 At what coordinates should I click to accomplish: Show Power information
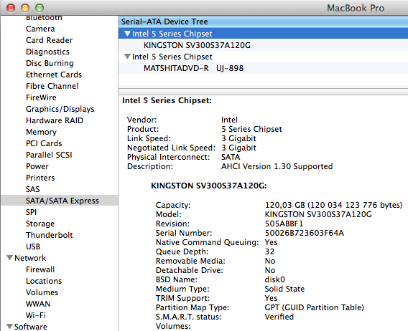37,166
